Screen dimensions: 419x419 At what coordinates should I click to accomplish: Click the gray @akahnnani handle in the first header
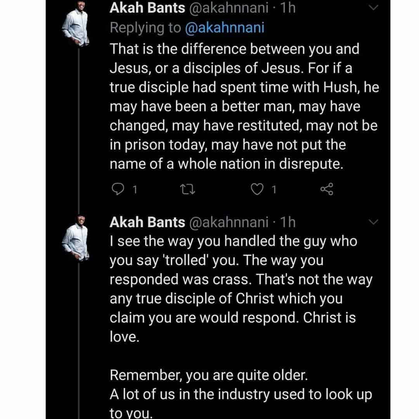[228, 9]
